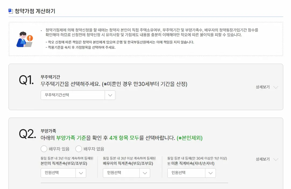Viewport: 291px width, 189px height.
Task: Click the large Q1. label
Action: pos(26,80)
